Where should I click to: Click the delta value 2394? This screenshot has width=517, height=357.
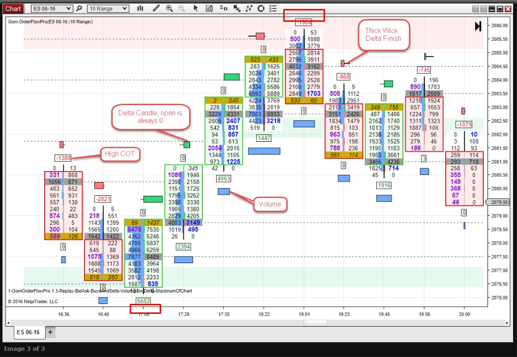click(x=183, y=247)
